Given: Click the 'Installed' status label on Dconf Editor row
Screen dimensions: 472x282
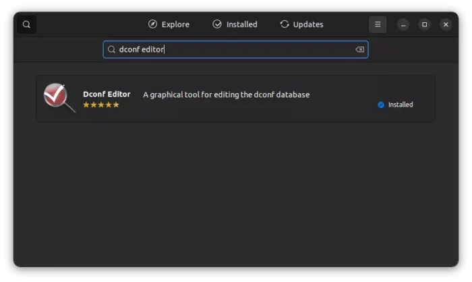Looking at the screenshot, I should point(401,105).
